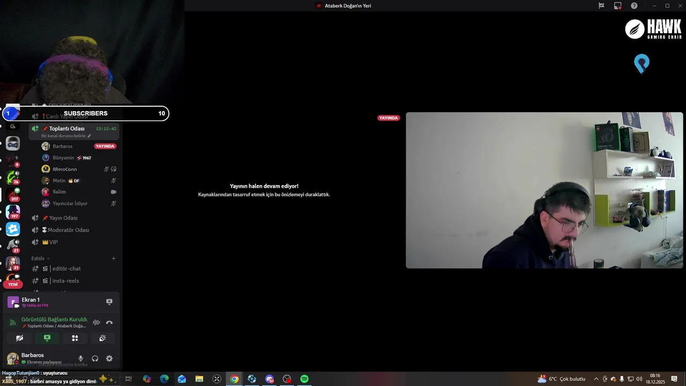The image size is (686, 386).
Task: Open server icon with 76 badge
Action: (x=13, y=177)
